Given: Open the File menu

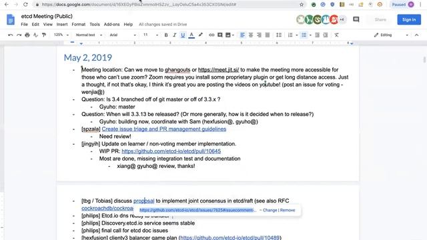Looking at the screenshot, I should (x=24, y=24).
